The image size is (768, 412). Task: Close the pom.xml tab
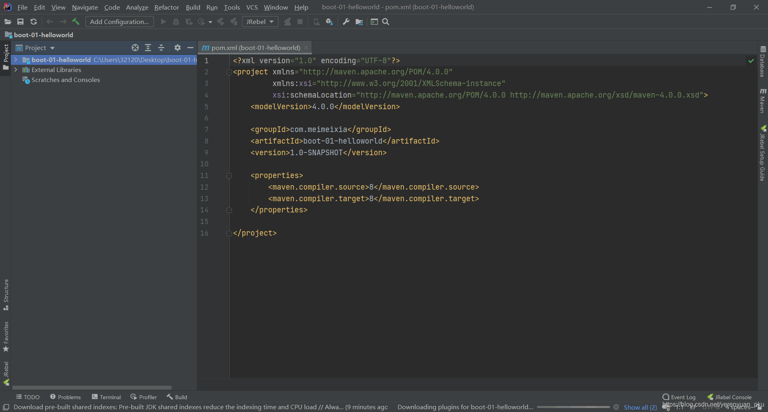coord(306,48)
